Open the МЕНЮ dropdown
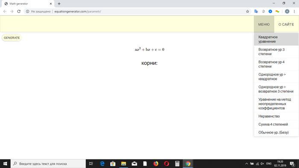 (x=264, y=24)
